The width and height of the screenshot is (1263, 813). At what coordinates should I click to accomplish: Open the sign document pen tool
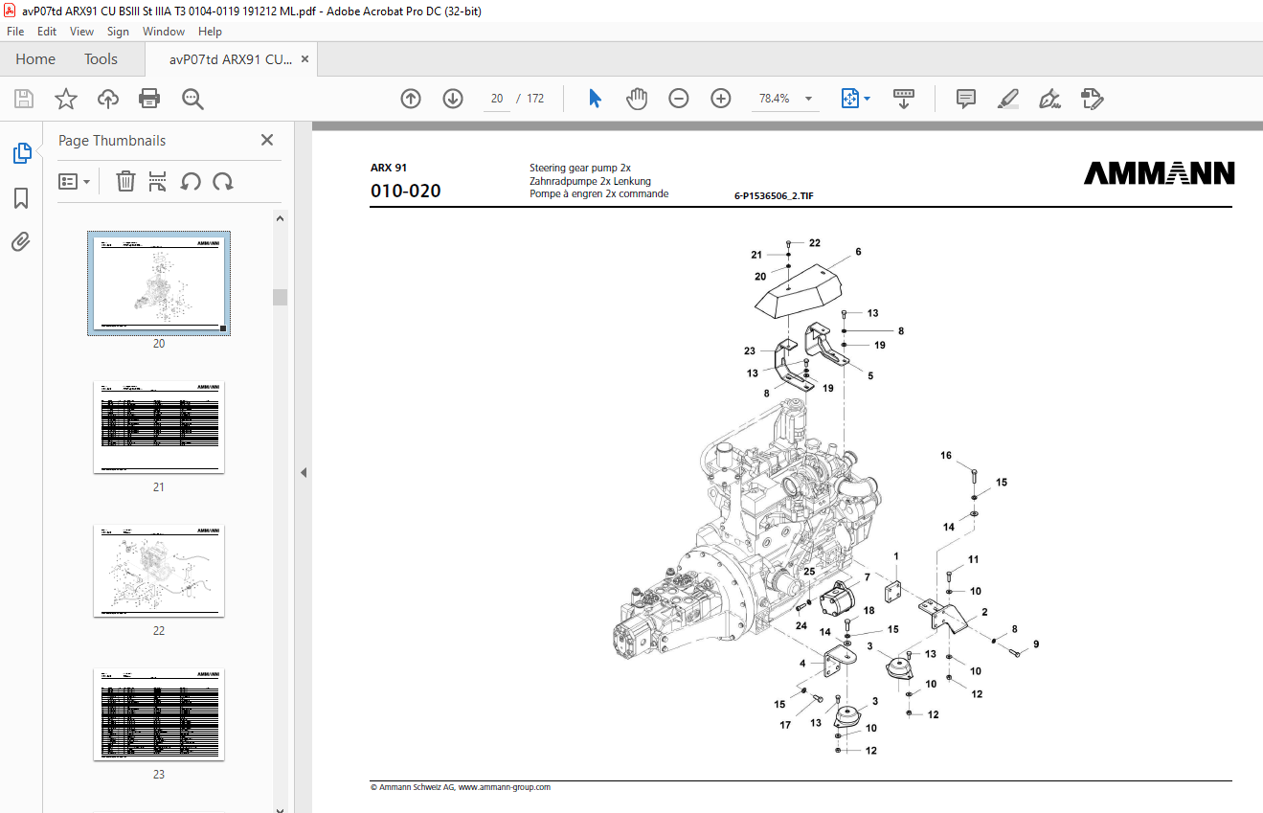tap(1049, 99)
